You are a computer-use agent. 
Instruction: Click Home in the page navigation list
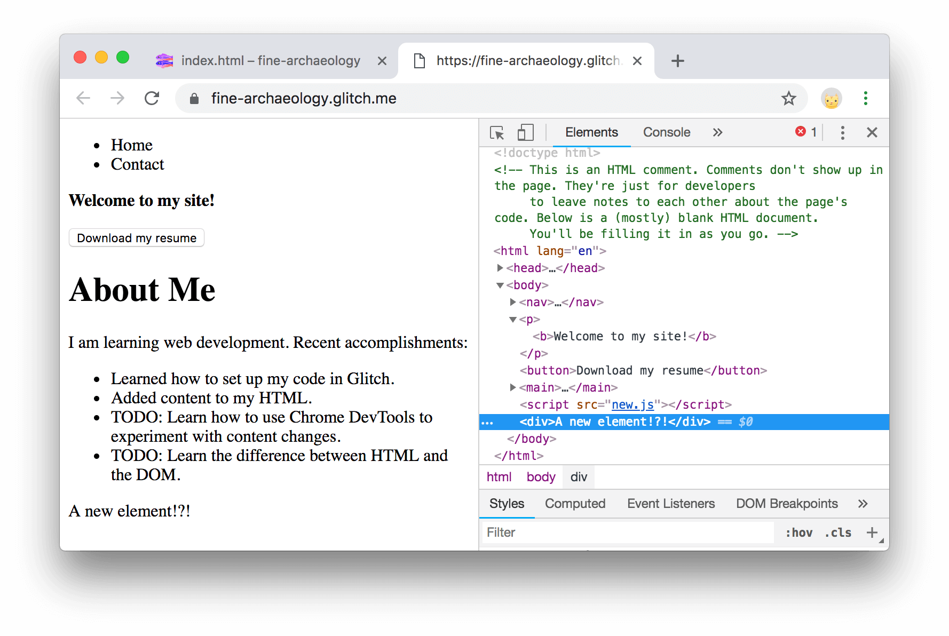coord(131,145)
